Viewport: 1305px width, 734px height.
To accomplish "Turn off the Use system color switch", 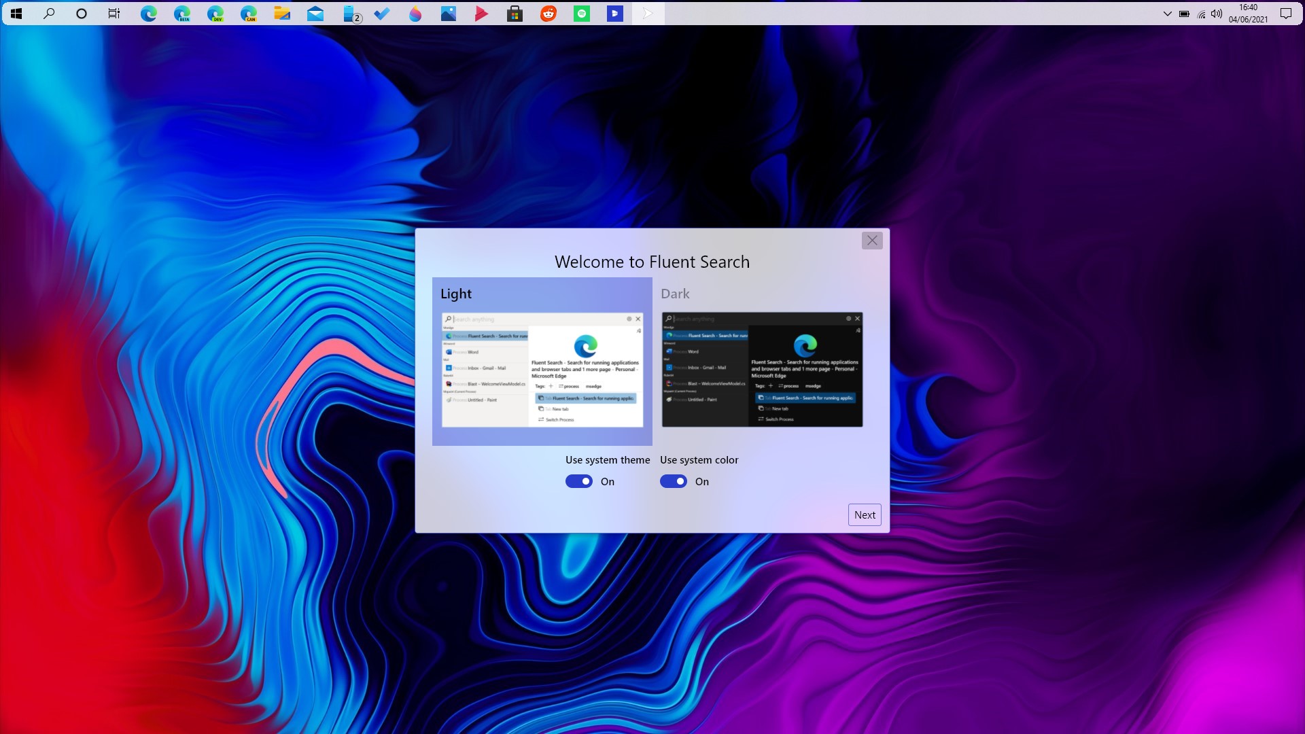I will tap(674, 481).
